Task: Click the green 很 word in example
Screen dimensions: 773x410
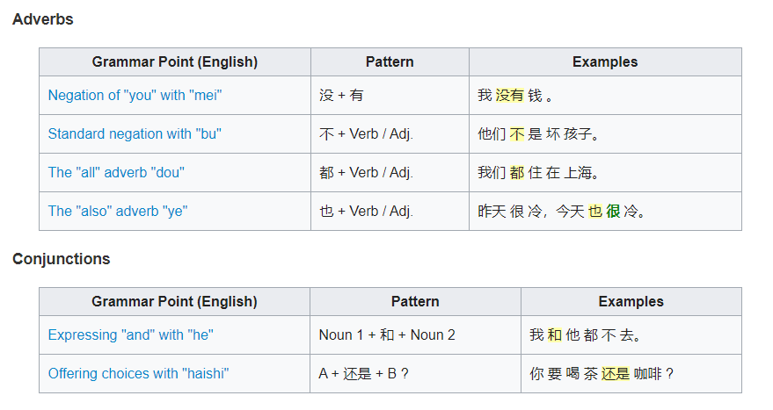Action: (613, 212)
